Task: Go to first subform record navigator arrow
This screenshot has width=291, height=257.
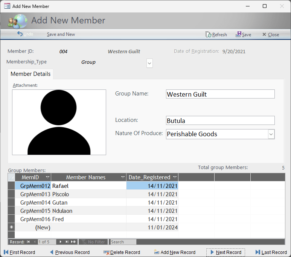Action: (x=28, y=242)
